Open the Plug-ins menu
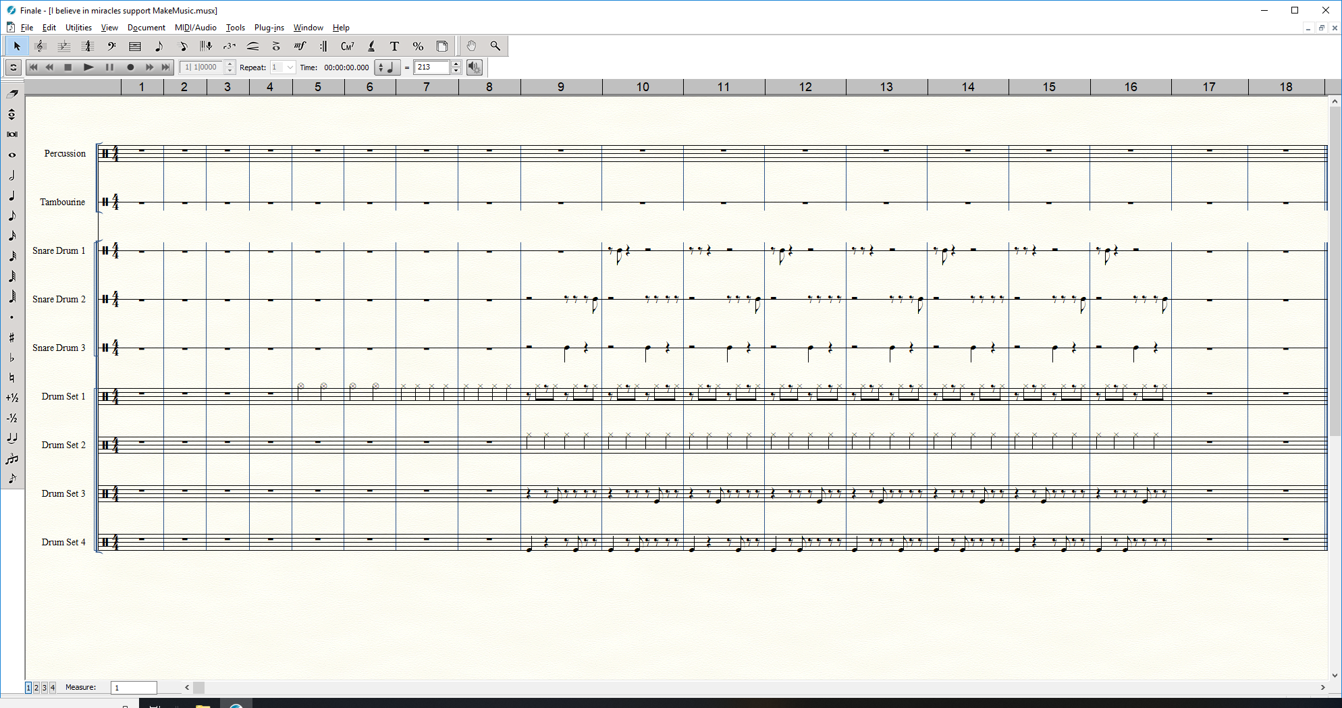Image resolution: width=1342 pixels, height=708 pixels. click(269, 28)
